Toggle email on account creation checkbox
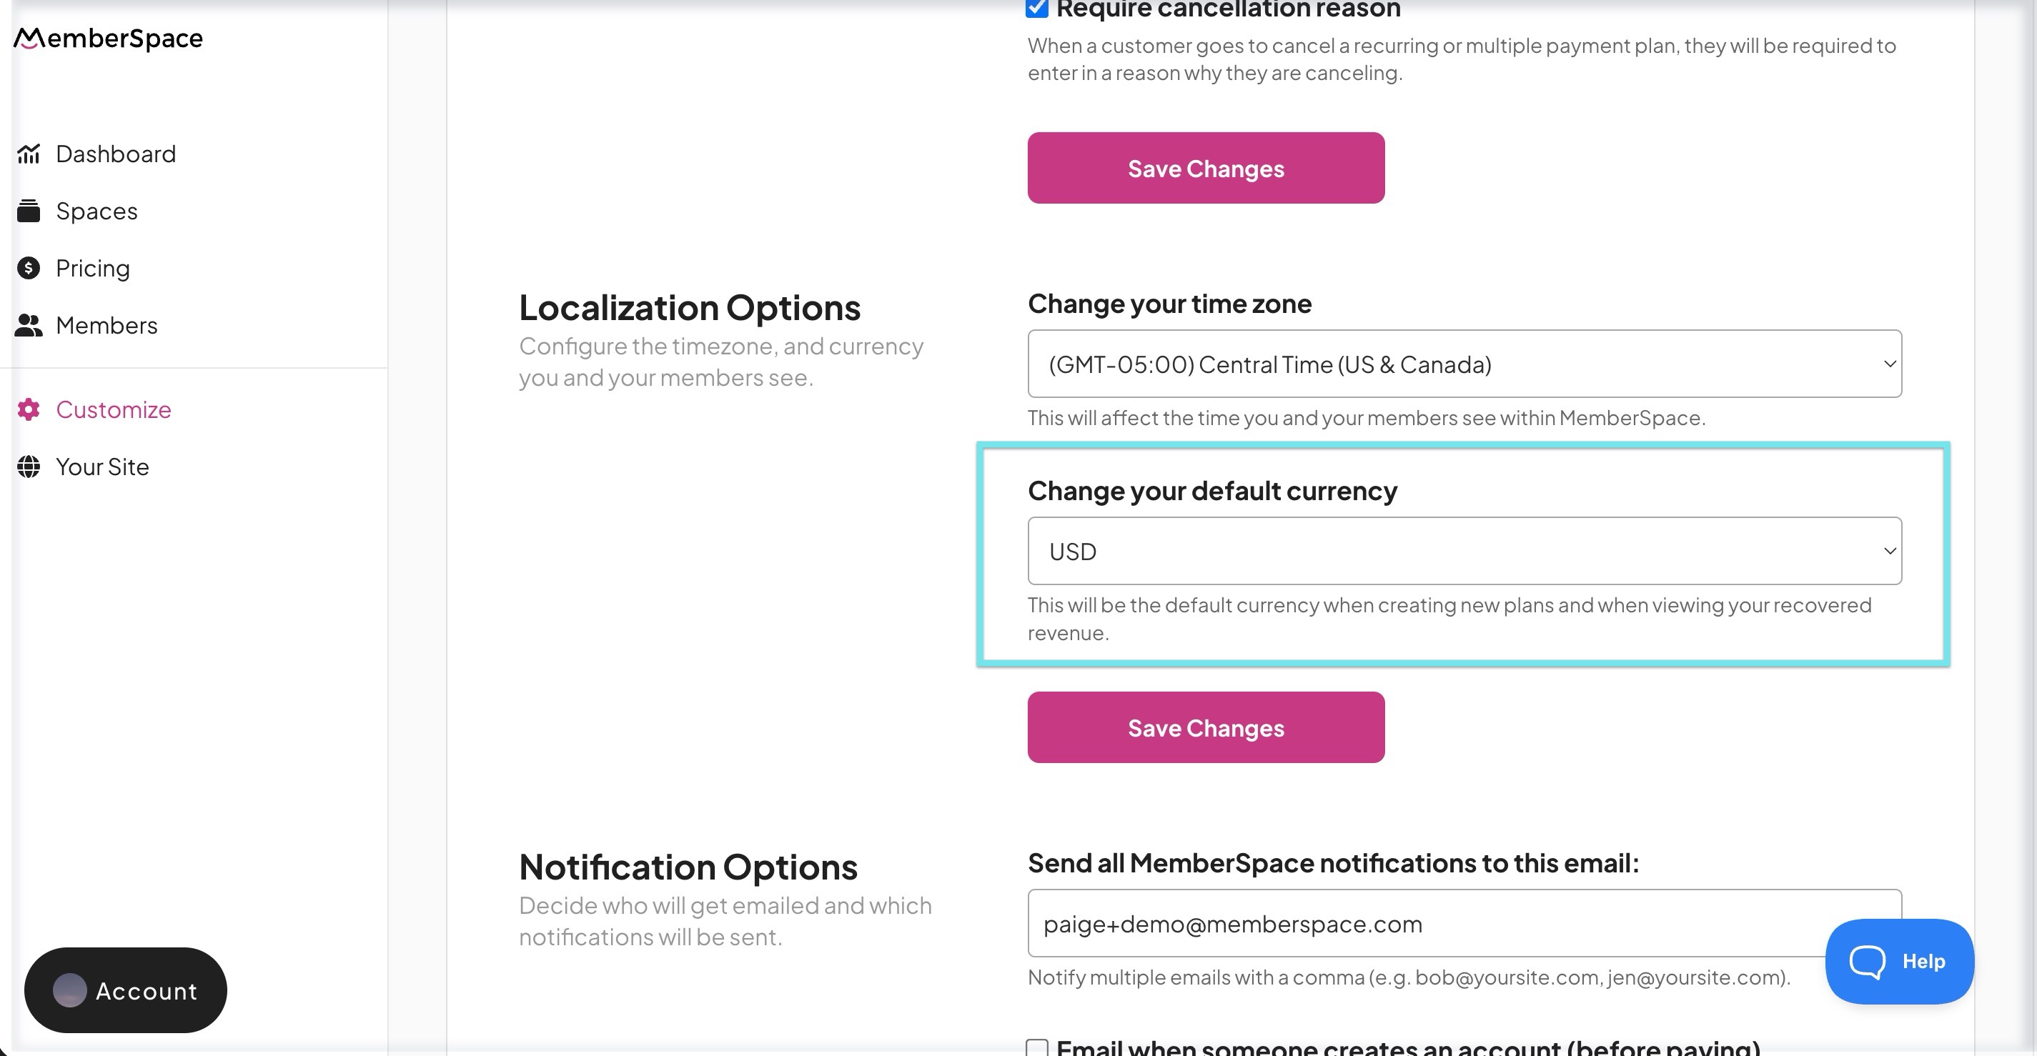 pyautogui.click(x=1036, y=1048)
